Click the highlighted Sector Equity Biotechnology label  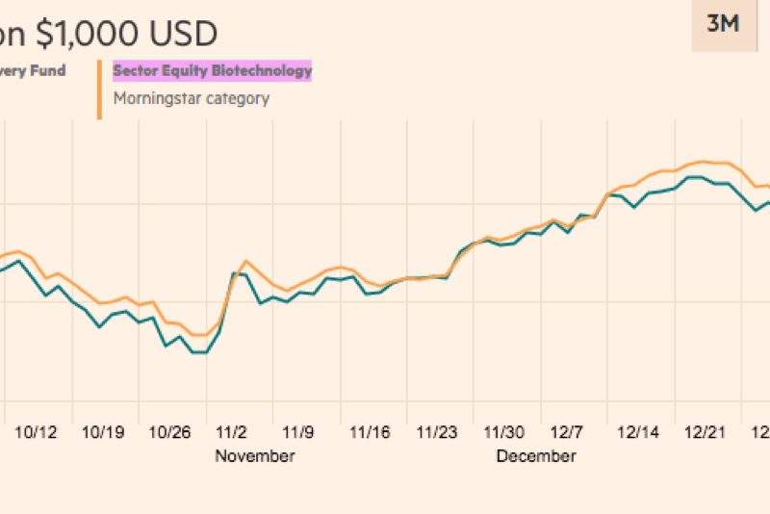point(212,70)
